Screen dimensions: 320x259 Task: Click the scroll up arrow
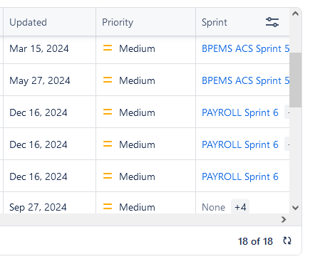coord(295,14)
